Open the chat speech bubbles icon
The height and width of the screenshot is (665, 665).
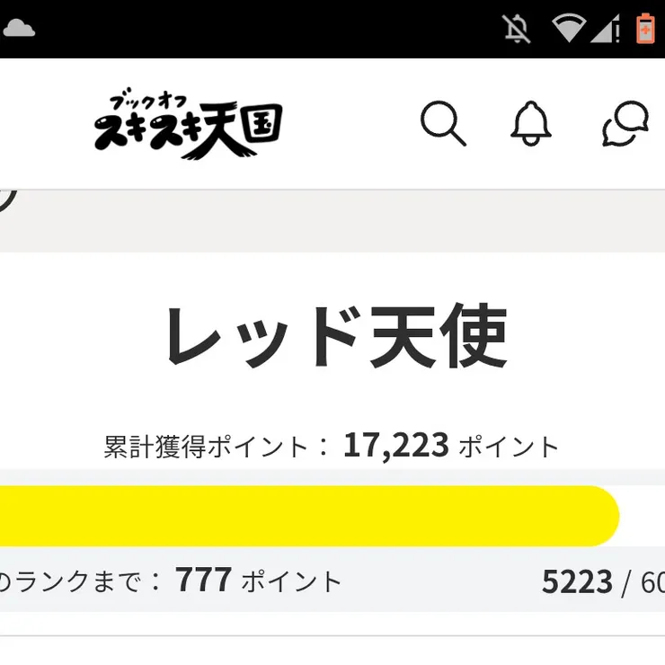pyautogui.click(x=625, y=123)
